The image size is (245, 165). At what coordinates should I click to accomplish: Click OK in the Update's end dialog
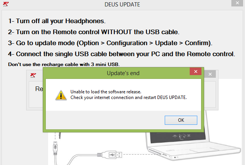181,120
